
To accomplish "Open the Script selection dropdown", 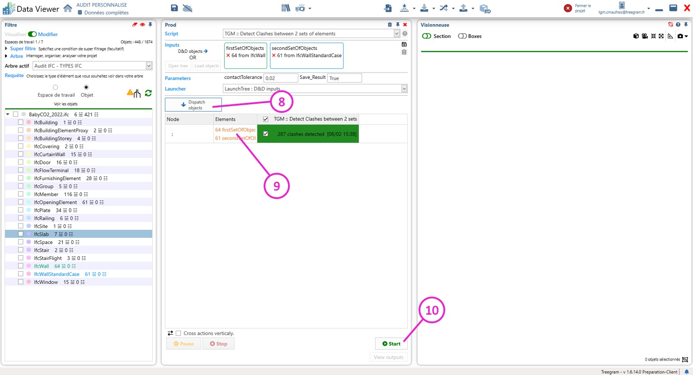I will tap(396, 34).
